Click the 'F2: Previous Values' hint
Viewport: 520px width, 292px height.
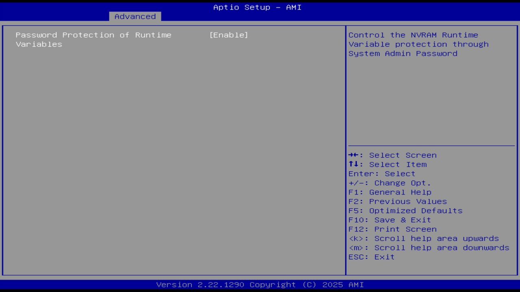click(x=398, y=202)
